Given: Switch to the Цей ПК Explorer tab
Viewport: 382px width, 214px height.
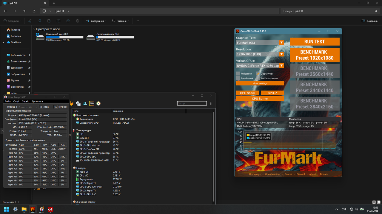Looking at the screenshot, I should click(24, 3).
